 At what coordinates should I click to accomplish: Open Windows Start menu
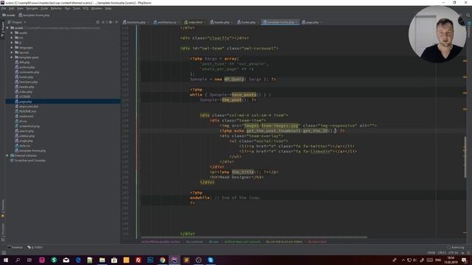click(5, 260)
